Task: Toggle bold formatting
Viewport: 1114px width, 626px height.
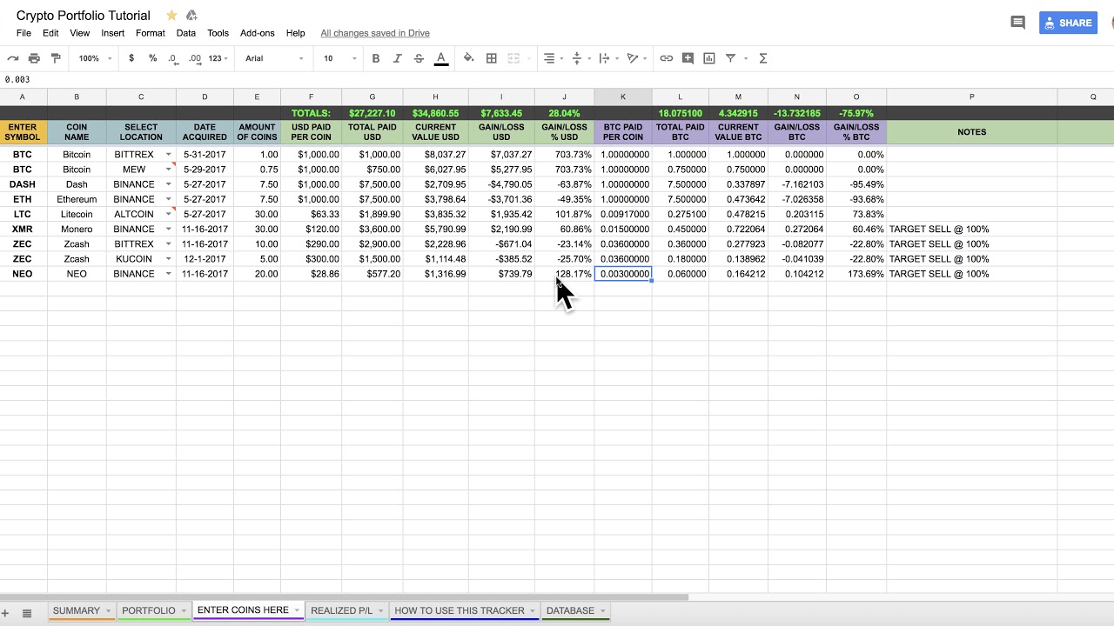Action: (x=376, y=58)
